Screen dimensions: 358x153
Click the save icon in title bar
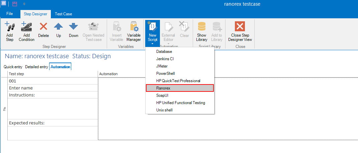click(x=15, y=4)
